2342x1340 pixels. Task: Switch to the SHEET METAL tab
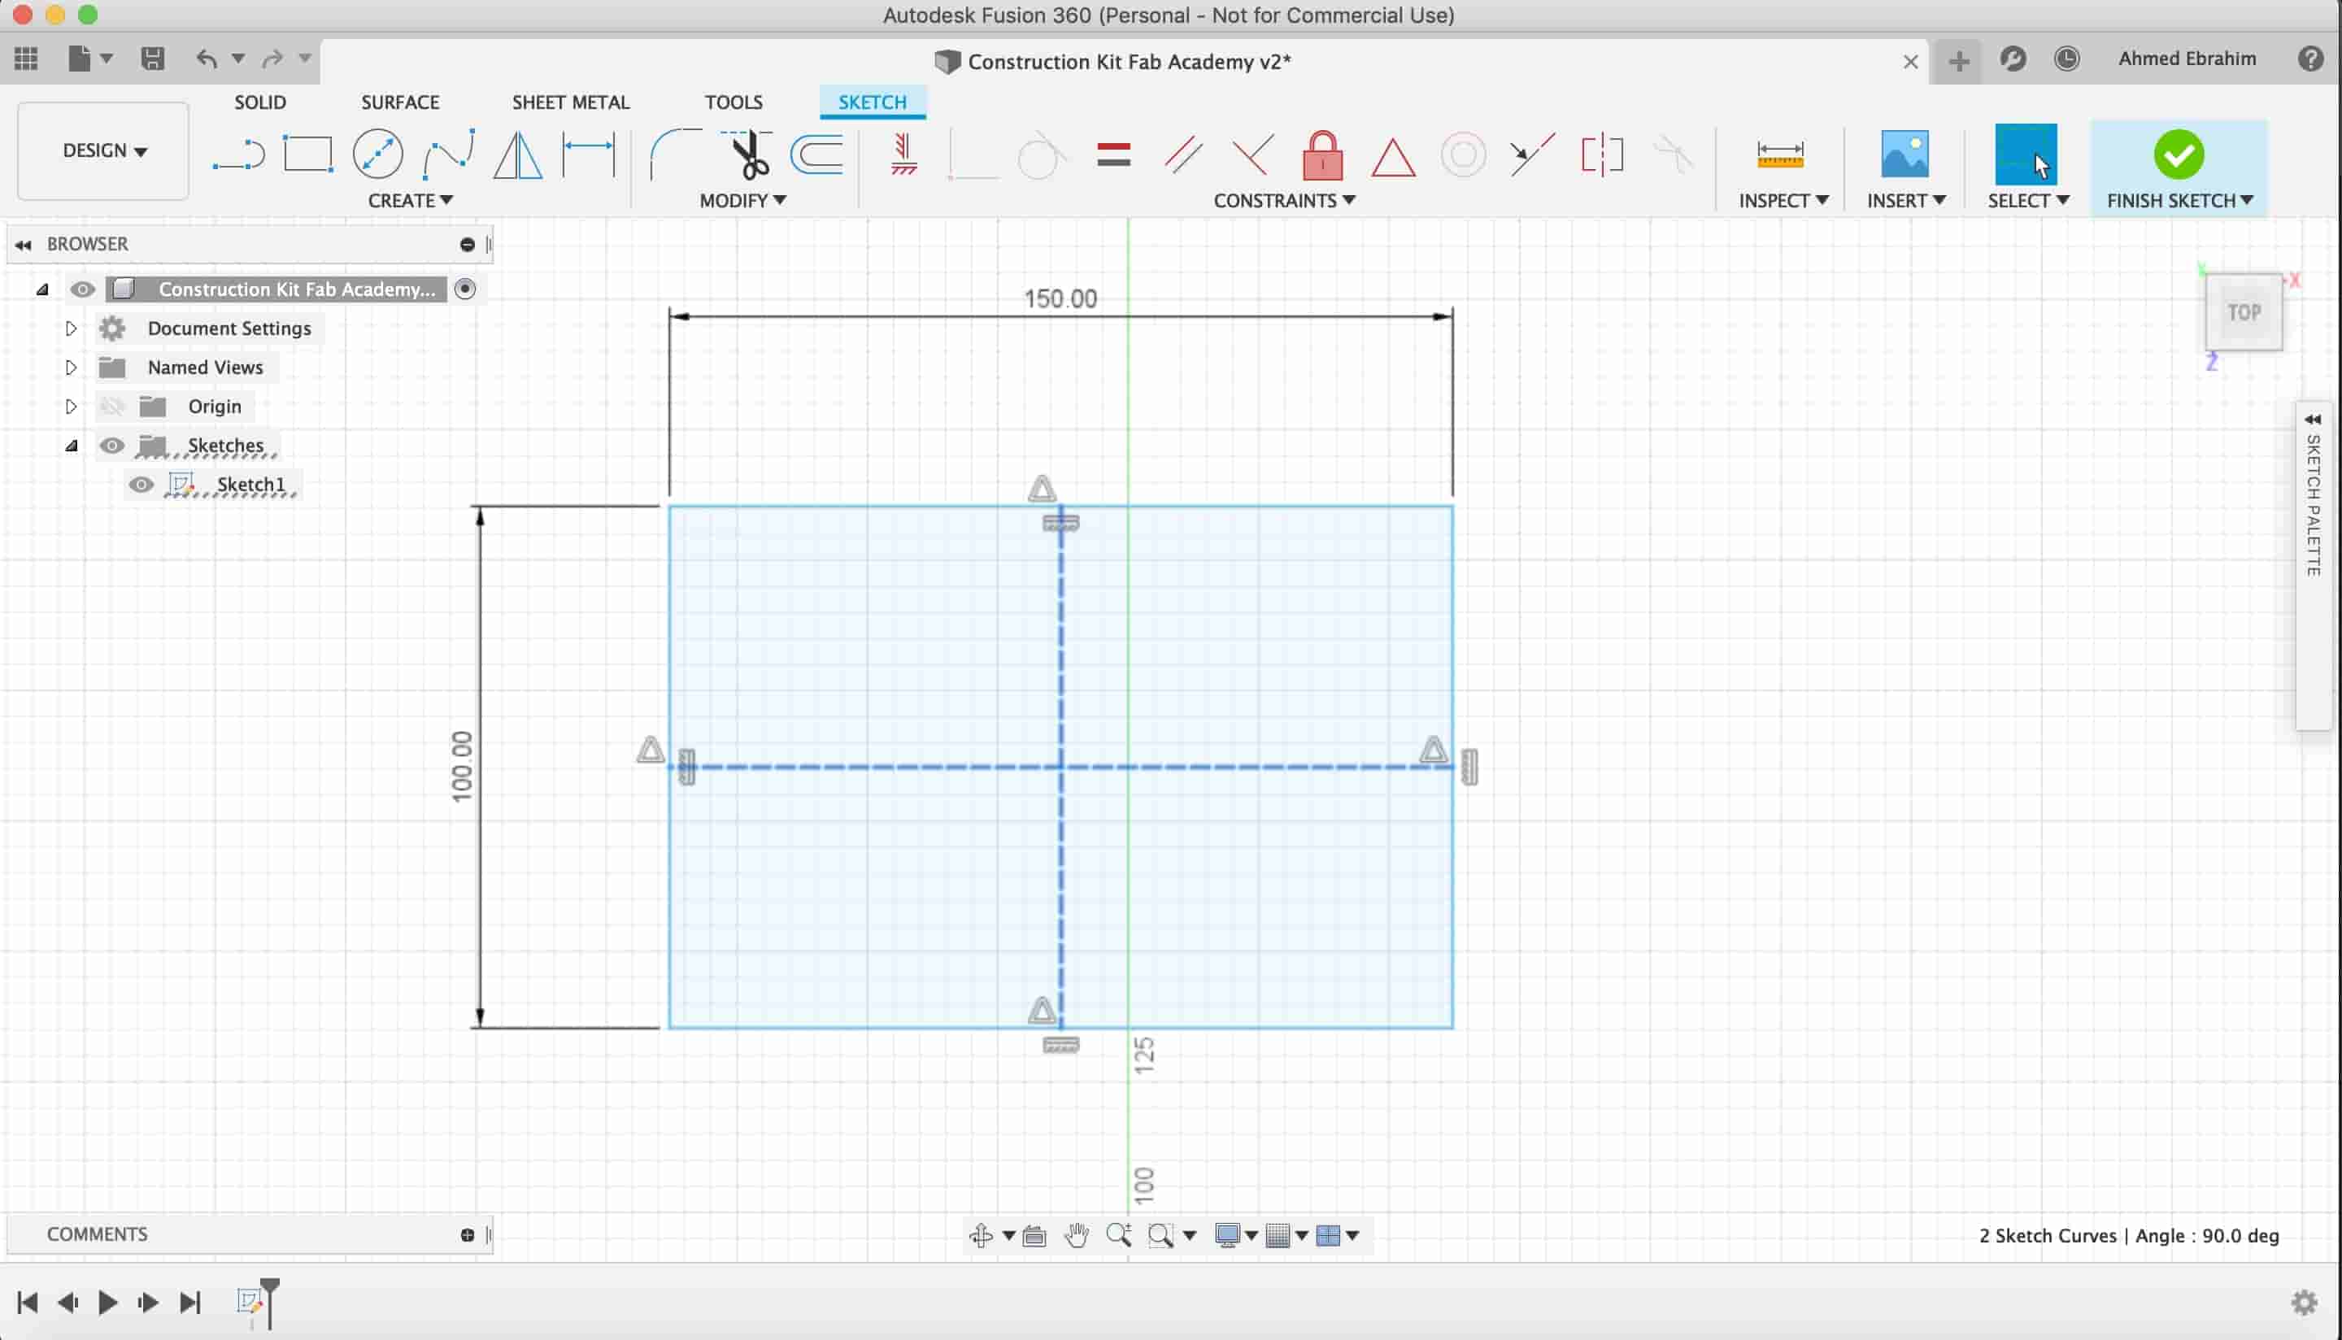click(571, 102)
